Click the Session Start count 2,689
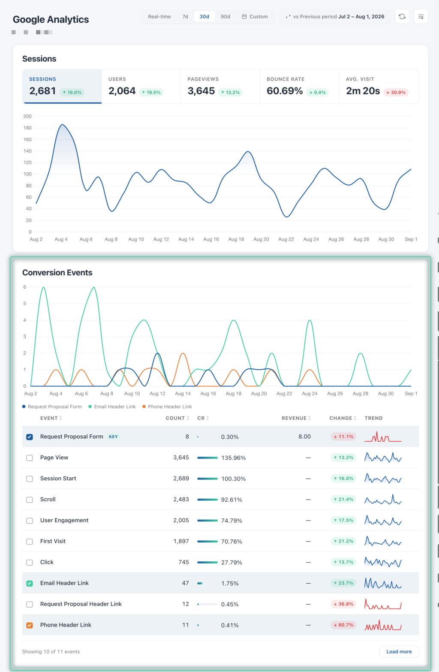The width and height of the screenshot is (439, 672). coord(181,479)
